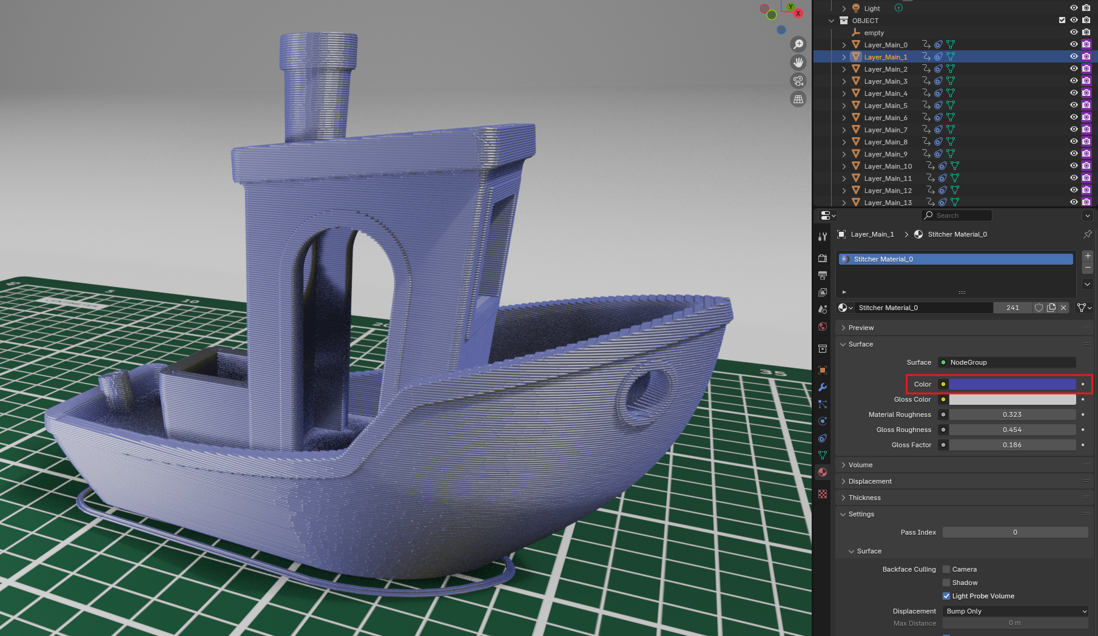
Task: Open the Modifiers wrench properties tab
Action: pos(823,387)
